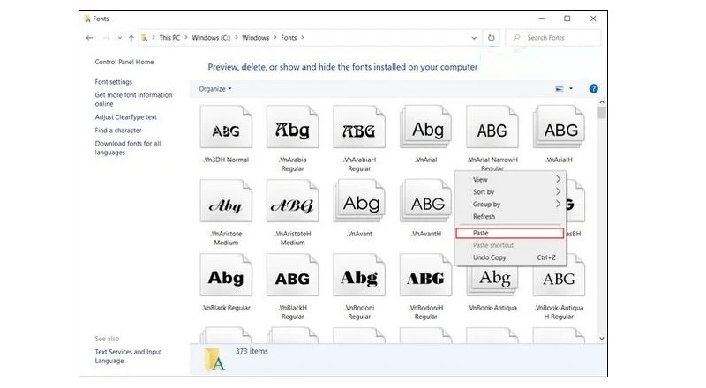
Task: Click This PC in the breadcrumb
Action: (169, 38)
